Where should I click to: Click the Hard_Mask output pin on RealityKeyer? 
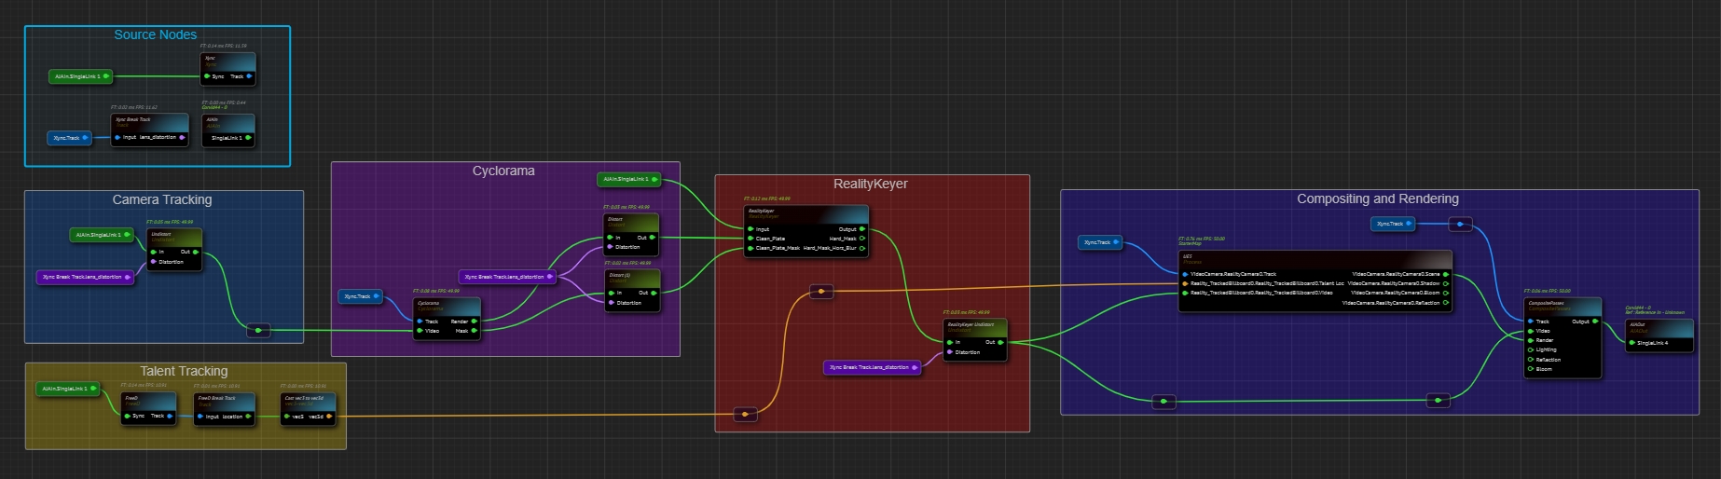(x=861, y=239)
